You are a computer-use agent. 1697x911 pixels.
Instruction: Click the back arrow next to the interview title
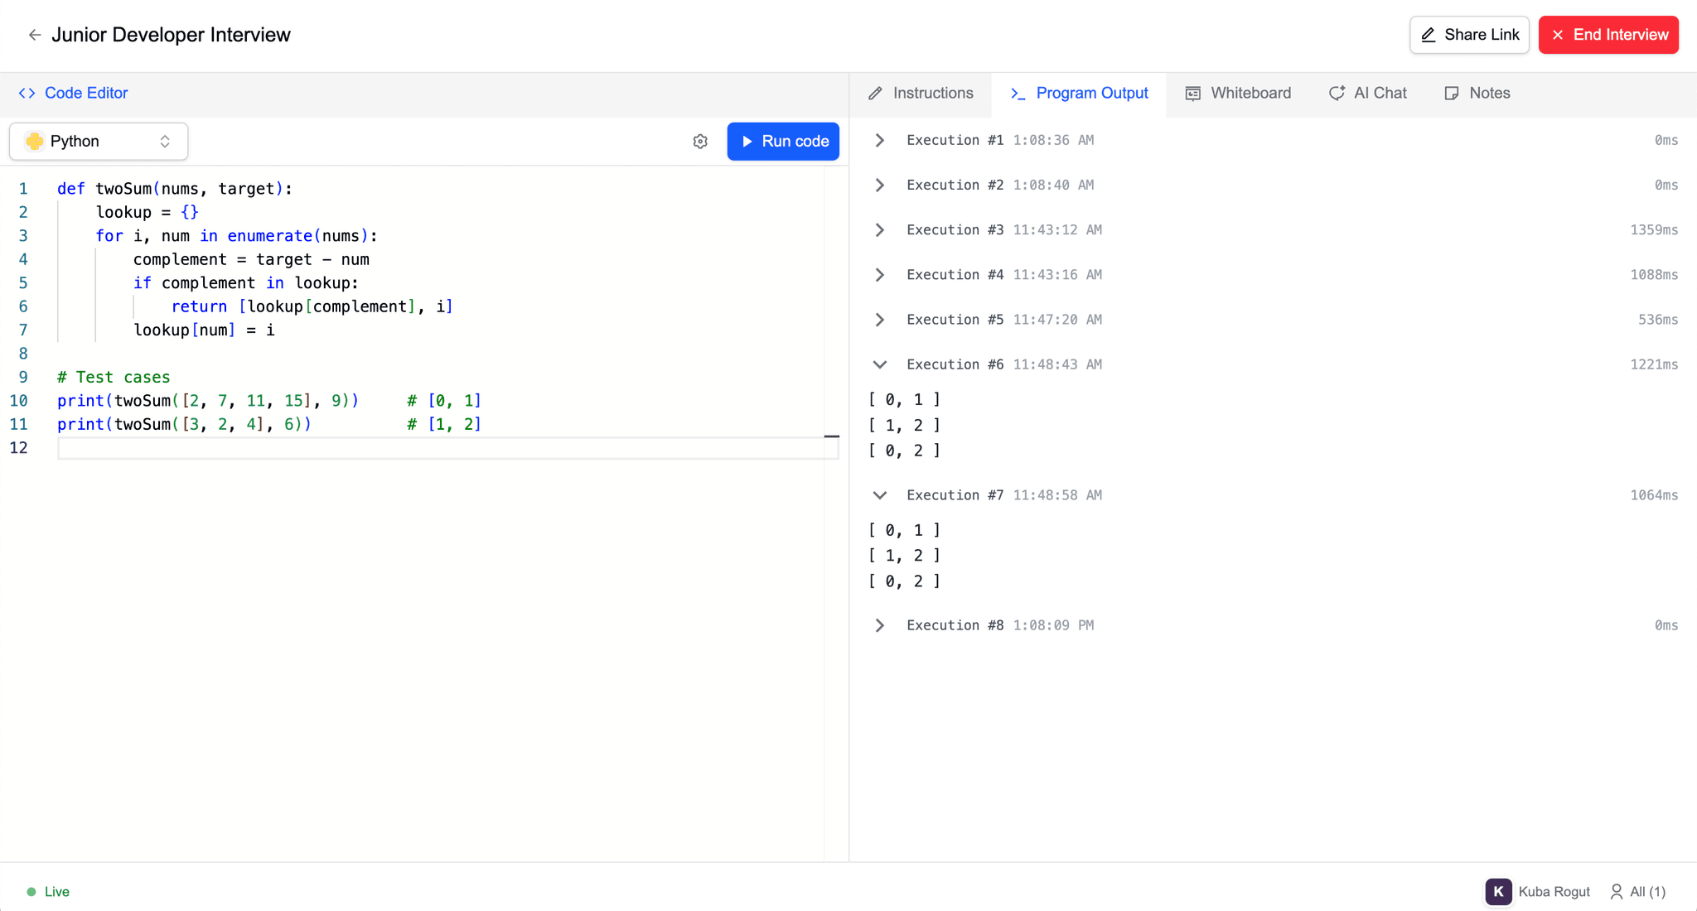tap(34, 35)
